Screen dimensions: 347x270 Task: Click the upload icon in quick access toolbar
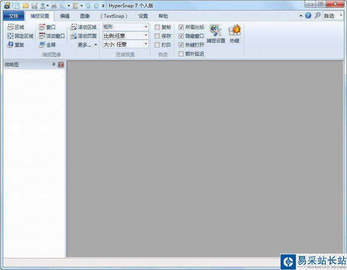[x=43, y=5]
